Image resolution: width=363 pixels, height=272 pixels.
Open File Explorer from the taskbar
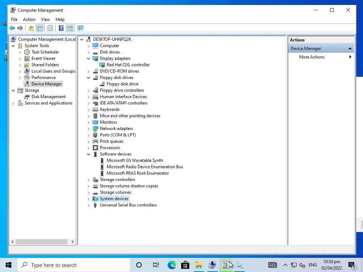tap(199, 265)
